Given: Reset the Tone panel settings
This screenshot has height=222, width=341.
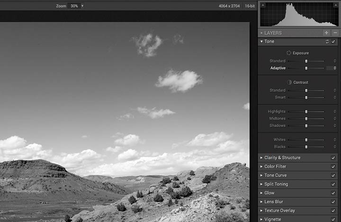Looking at the screenshot, I should [x=327, y=41].
